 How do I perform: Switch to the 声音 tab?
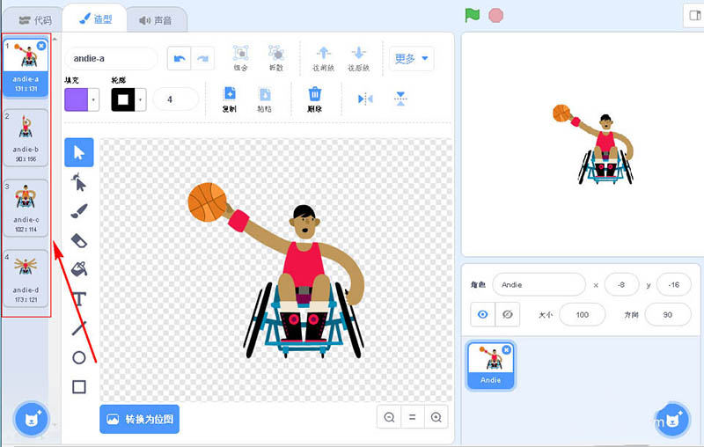click(156, 20)
